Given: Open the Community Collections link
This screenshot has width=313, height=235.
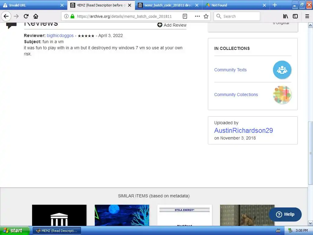Looking at the screenshot, I should tap(236, 95).
